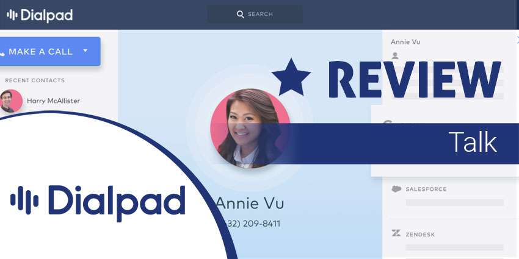Click the person icon under Annie Vu
Screen dimensions: 519x259
coord(395,55)
